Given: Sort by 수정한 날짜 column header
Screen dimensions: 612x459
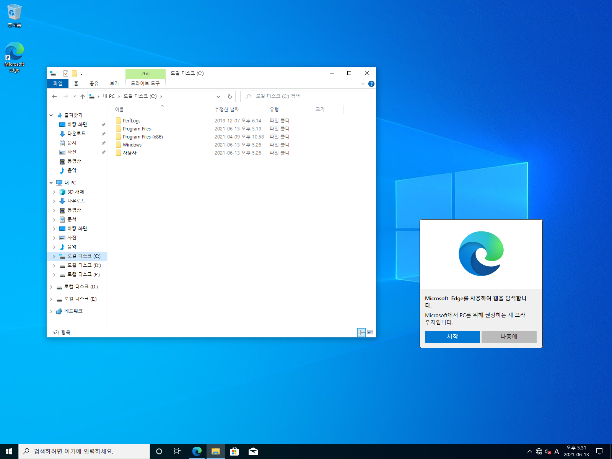Looking at the screenshot, I should [x=239, y=109].
